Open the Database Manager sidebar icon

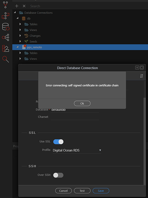[6, 27]
